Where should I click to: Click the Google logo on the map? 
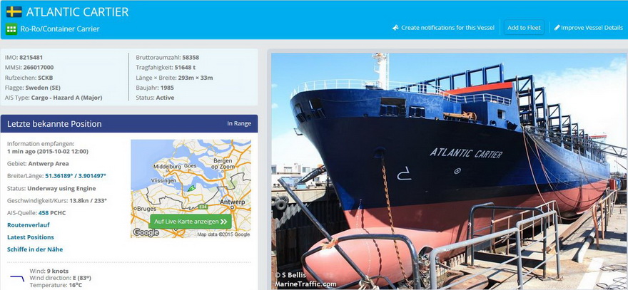pyautogui.click(x=146, y=232)
